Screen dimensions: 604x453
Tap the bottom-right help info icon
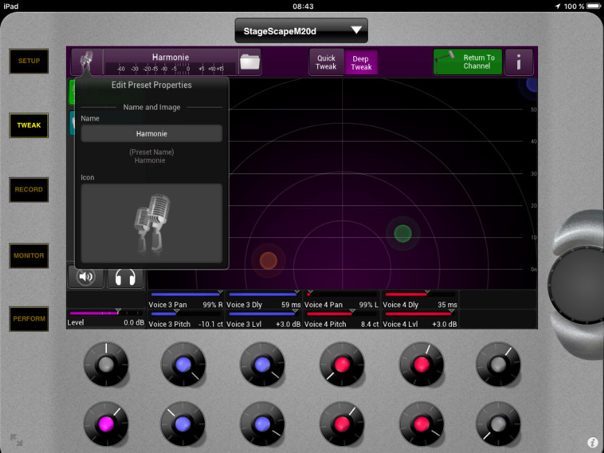[592, 442]
